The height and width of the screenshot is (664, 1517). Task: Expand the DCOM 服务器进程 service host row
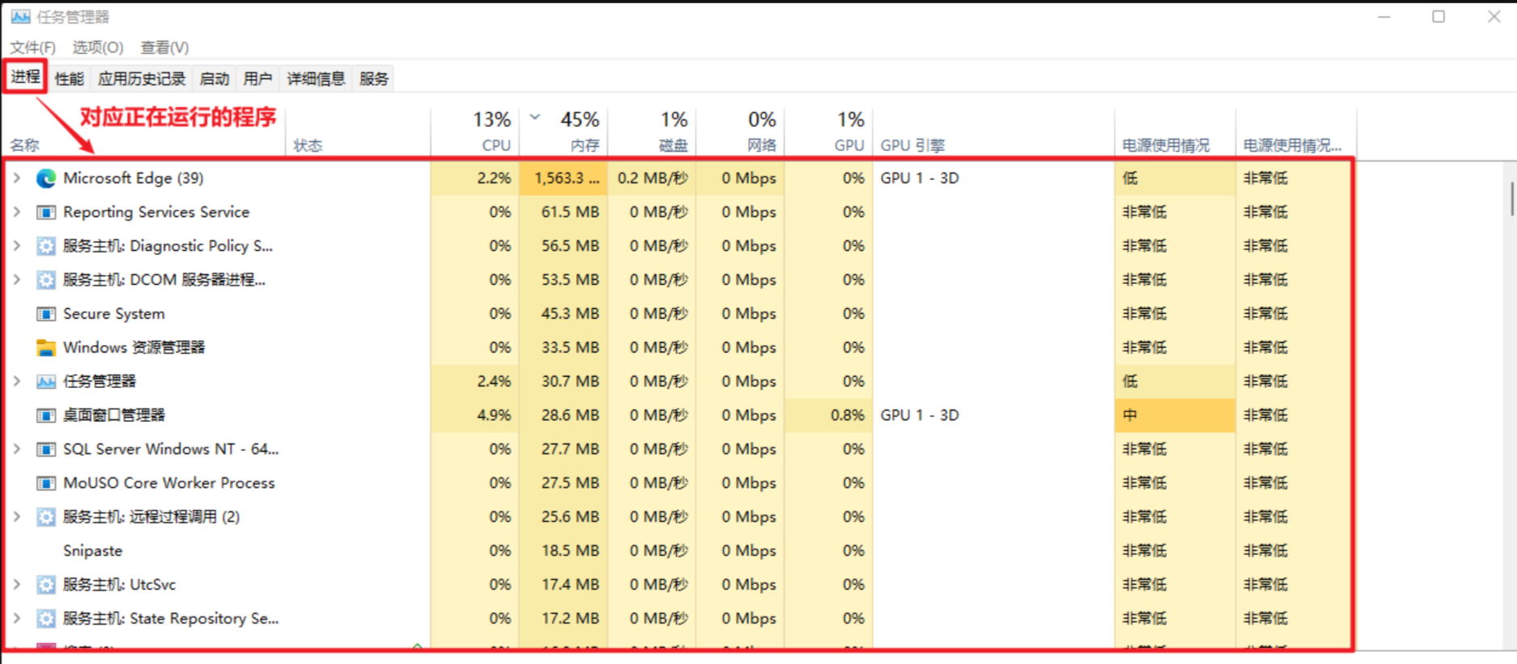pyautogui.click(x=17, y=279)
